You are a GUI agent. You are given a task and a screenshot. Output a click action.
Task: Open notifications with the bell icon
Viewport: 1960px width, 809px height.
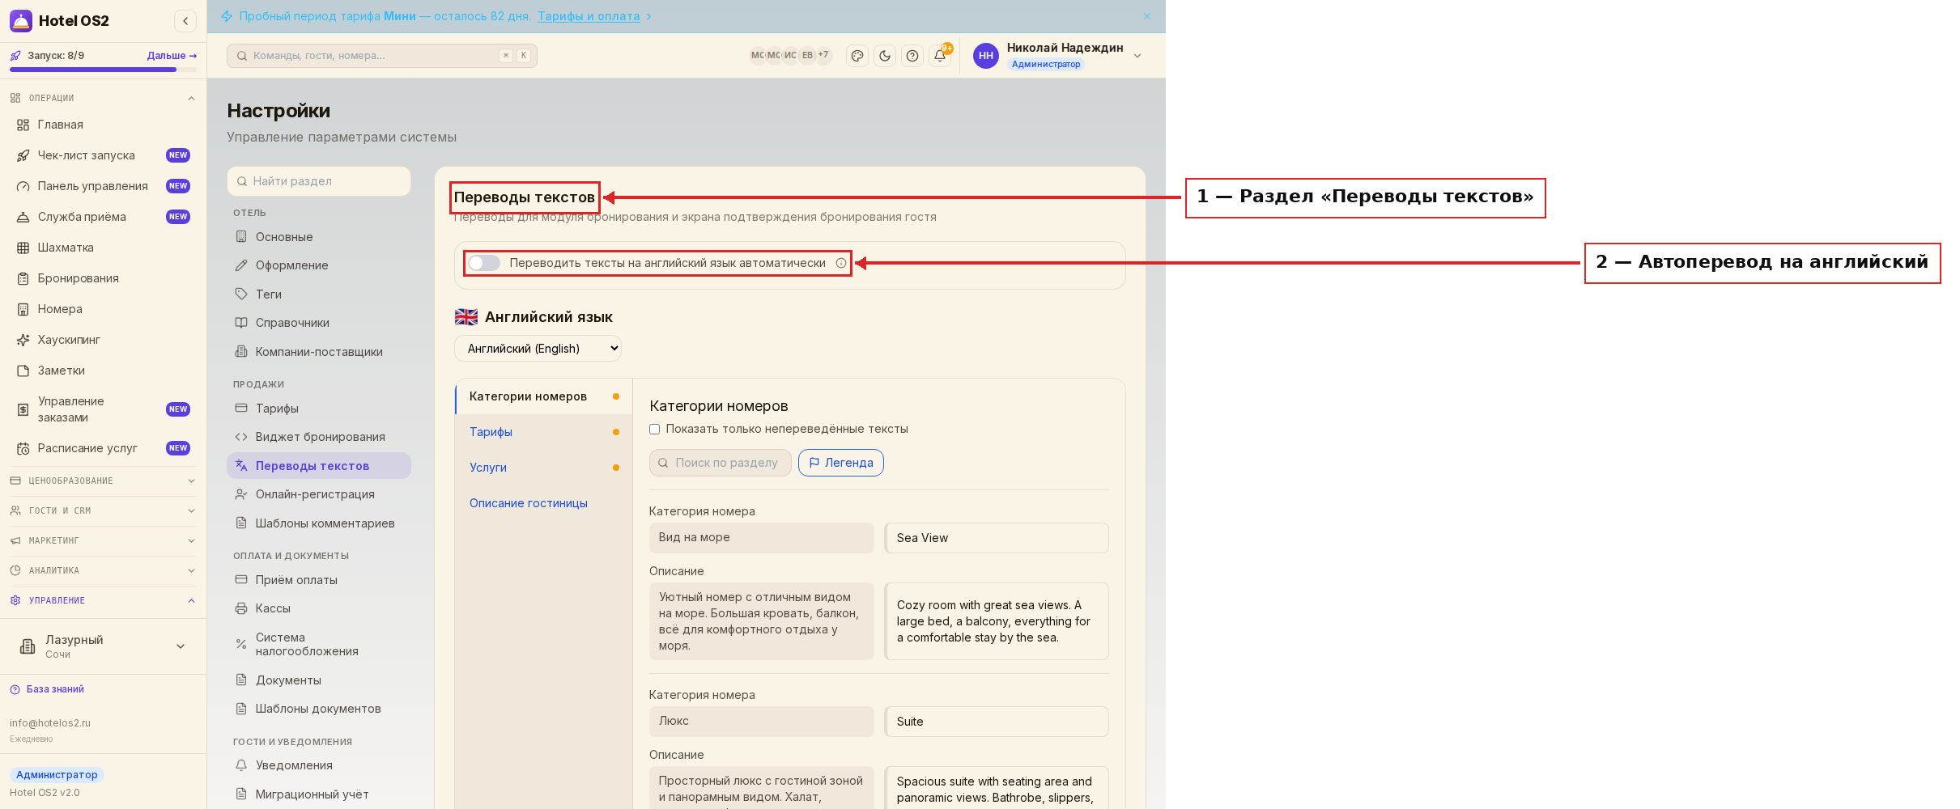pyautogui.click(x=940, y=56)
